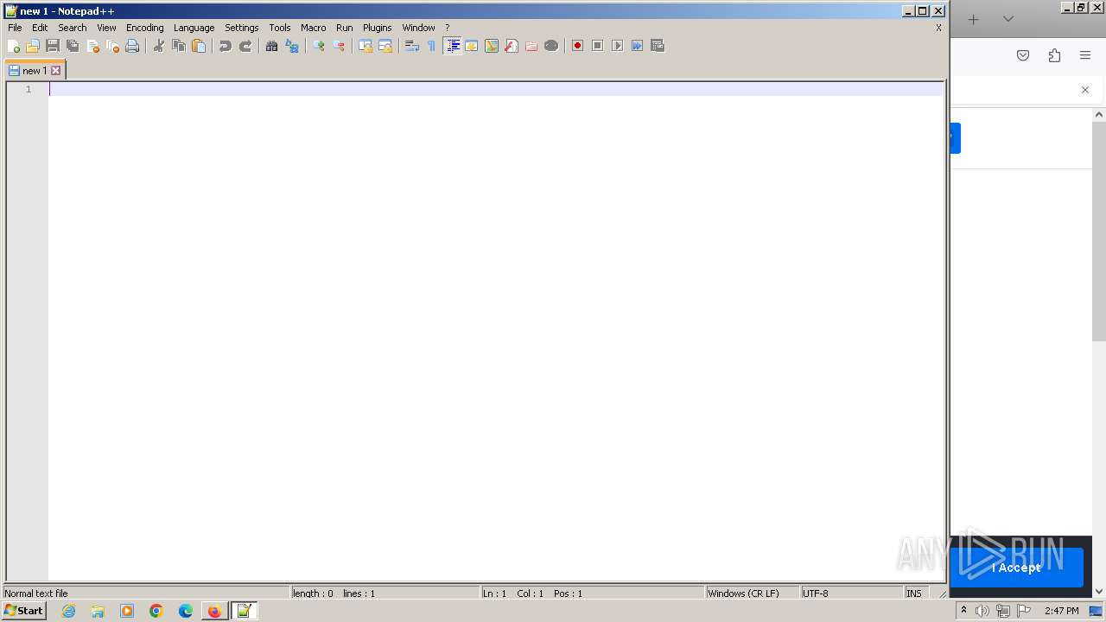Open the Macro menu
The height and width of the screenshot is (622, 1106).
pos(313,28)
